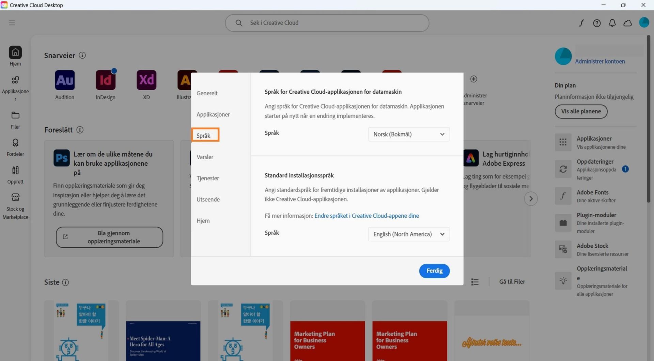
Task: Launch the XD shortcut icon
Action: point(146,80)
